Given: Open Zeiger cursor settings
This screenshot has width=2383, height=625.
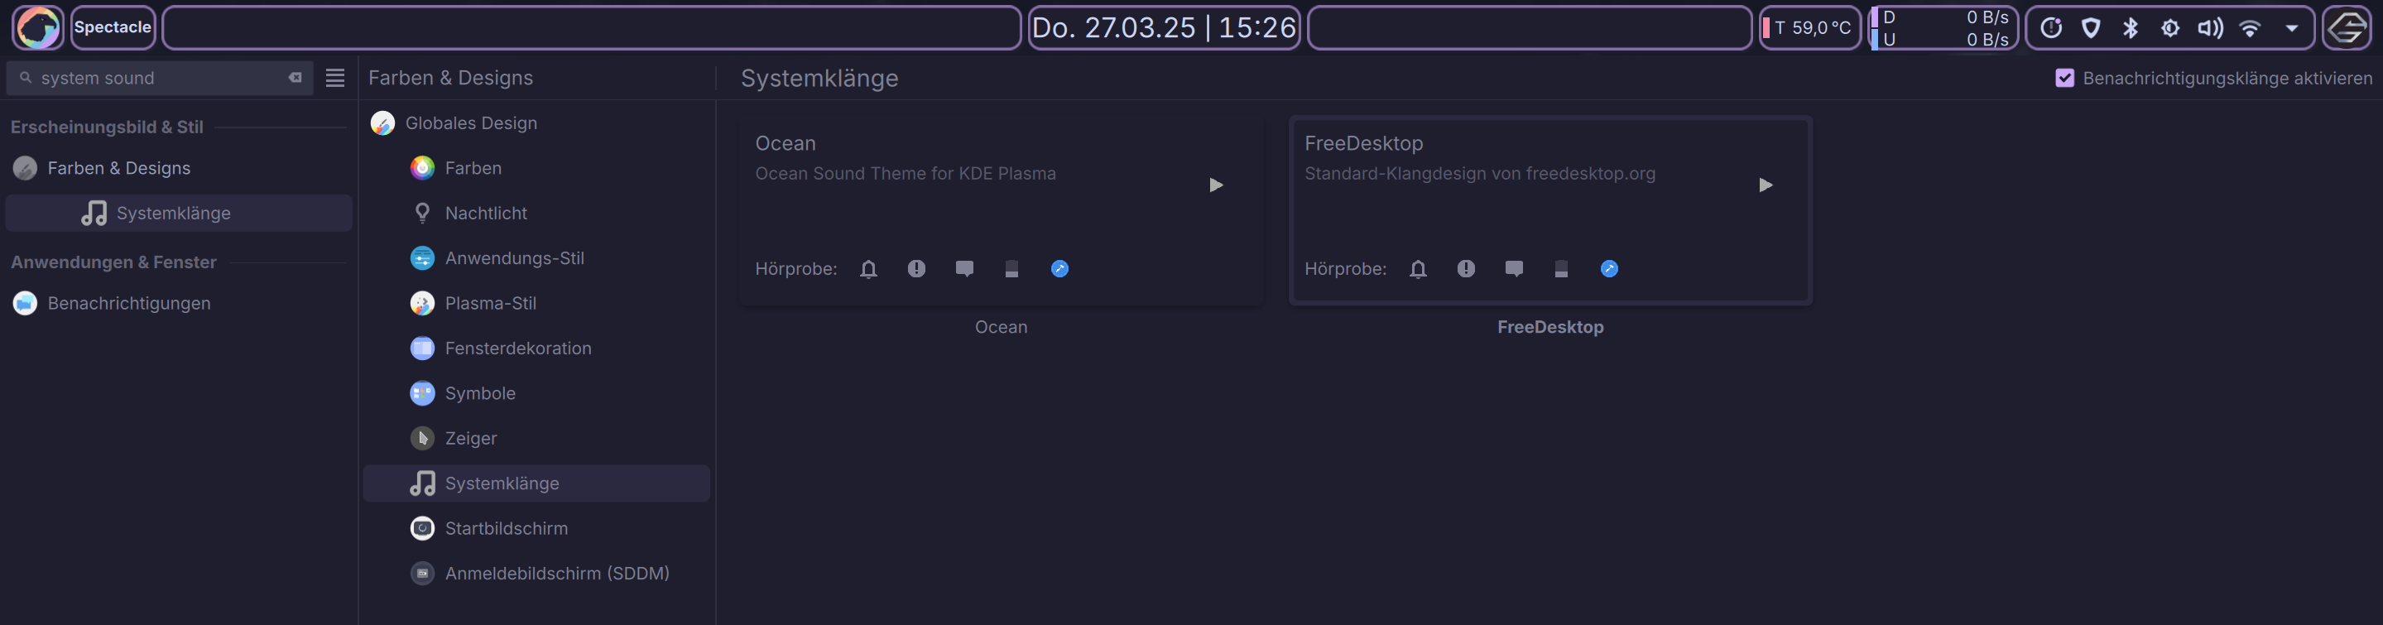Looking at the screenshot, I should point(536,438).
